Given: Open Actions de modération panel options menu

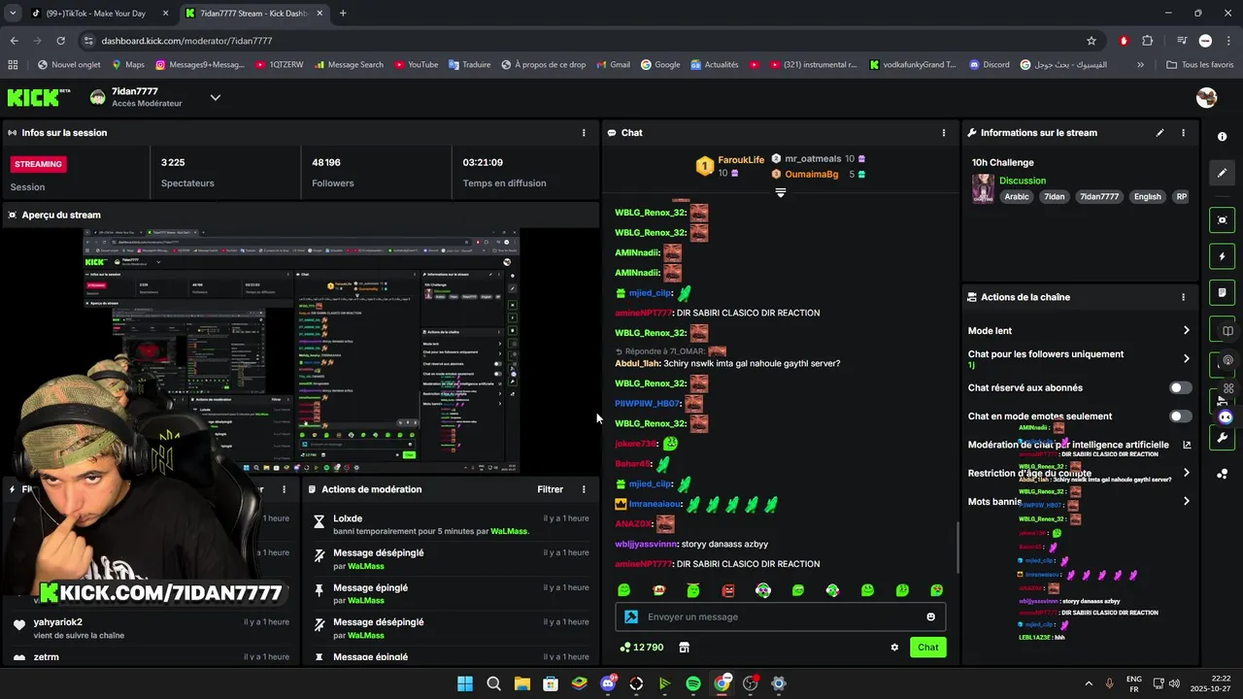Looking at the screenshot, I should (584, 489).
